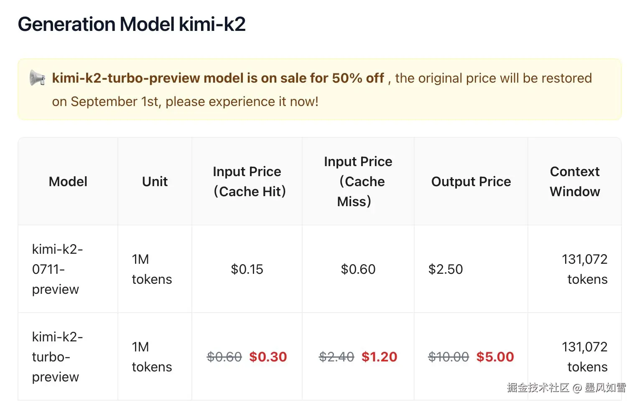637x404 pixels.
Task: Click the Generation Model kimi-k2 heading
Action: pos(131,24)
